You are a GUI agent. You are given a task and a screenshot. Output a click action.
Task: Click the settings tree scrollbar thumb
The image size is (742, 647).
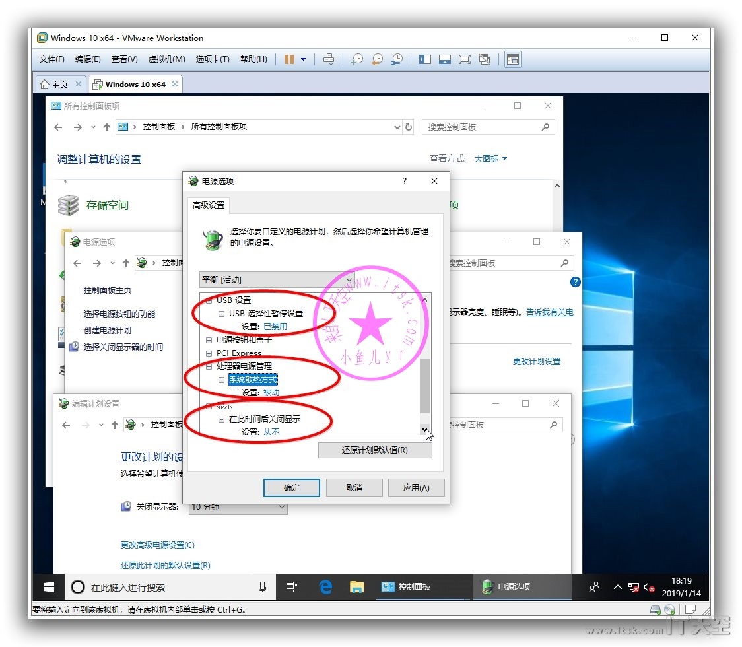(425, 386)
